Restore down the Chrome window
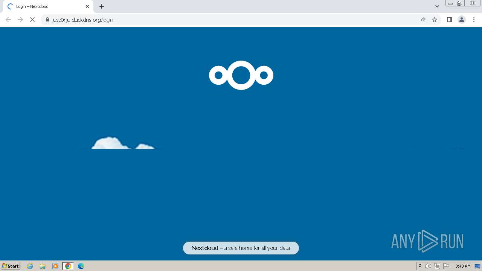The image size is (482, 271). pos(460,3)
